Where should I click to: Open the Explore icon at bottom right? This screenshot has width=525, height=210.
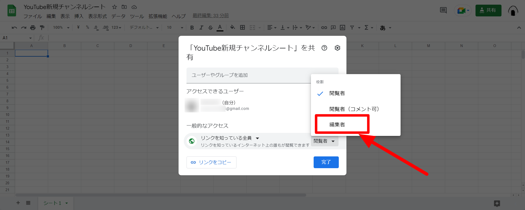click(x=497, y=203)
